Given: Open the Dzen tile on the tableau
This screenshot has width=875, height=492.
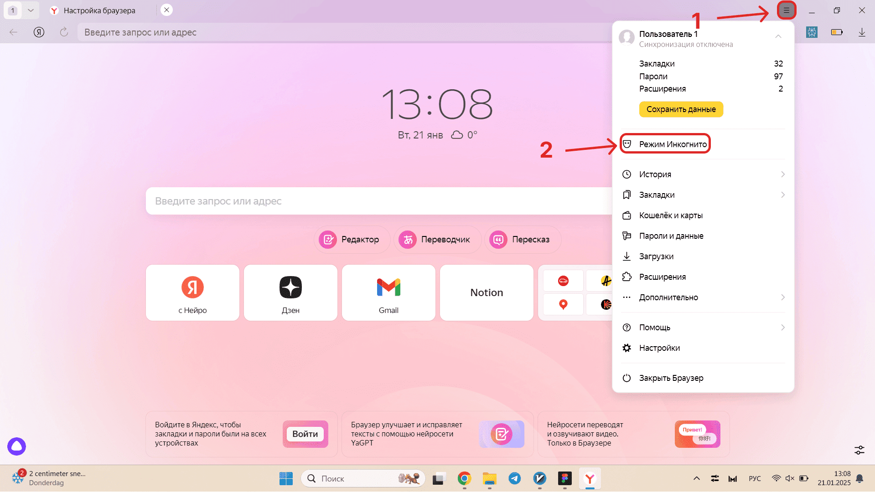Looking at the screenshot, I should coord(290,292).
